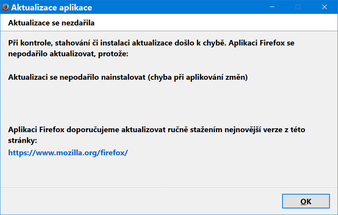Screen dimensions: 338x215
Task: Click the paragraph starting 'Při kontrole, stahování'
Action: point(151,43)
